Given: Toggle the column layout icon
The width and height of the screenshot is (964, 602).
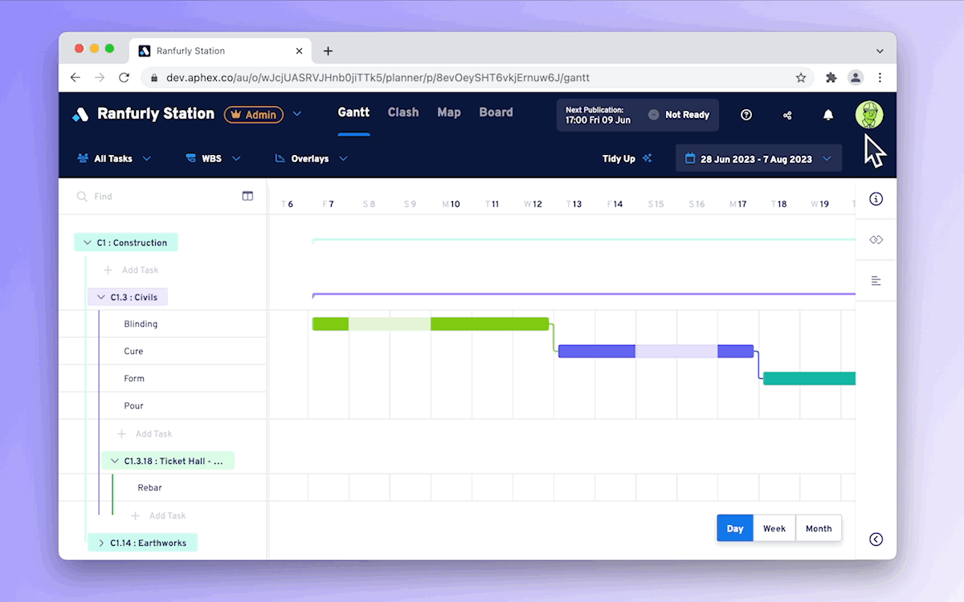Looking at the screenshot, I should click(247, 196).
